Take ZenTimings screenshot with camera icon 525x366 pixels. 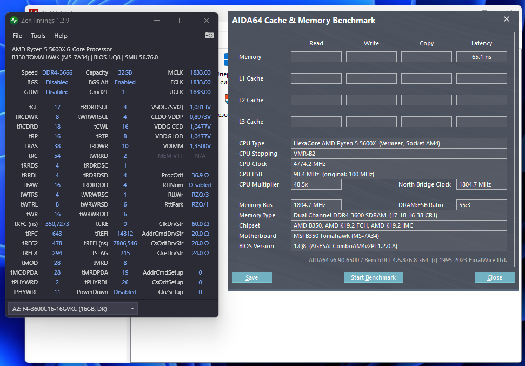(209, 35)
